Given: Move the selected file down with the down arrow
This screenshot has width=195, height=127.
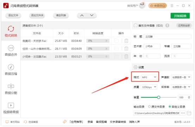Looking at the screenshot, I should tap(92, 15).
